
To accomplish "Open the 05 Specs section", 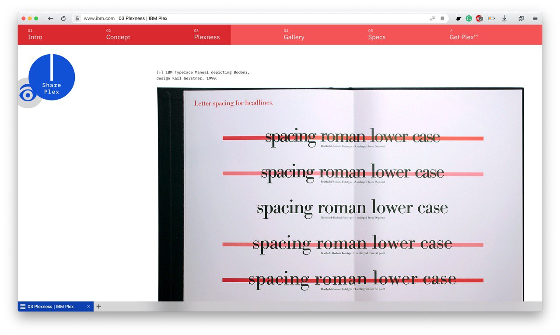I will 377,35.
